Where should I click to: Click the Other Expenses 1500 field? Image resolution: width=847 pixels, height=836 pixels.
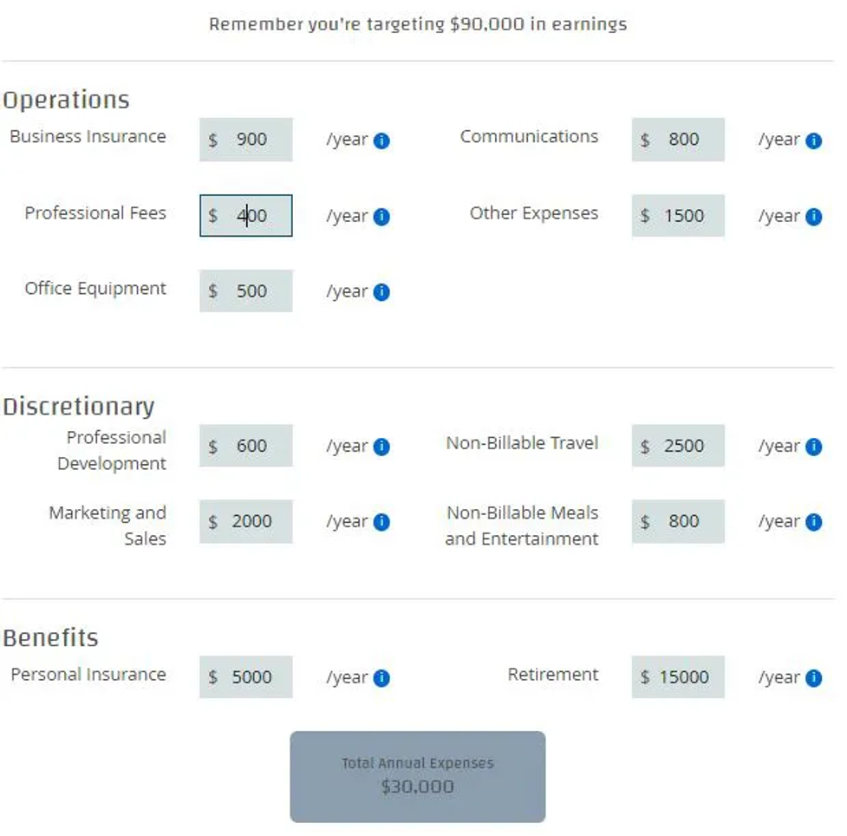click(x=678, y=216)
